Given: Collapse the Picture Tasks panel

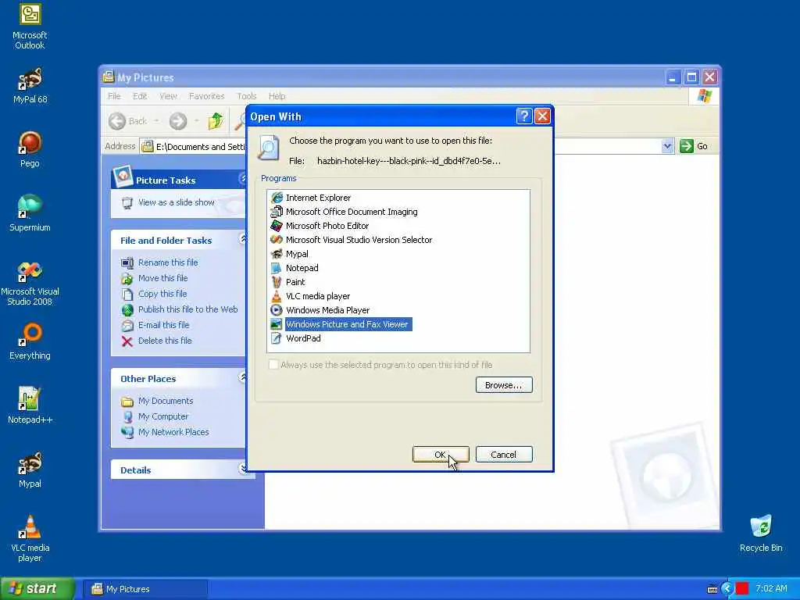Looking at the screenshot, I should [x=242, y=179].
